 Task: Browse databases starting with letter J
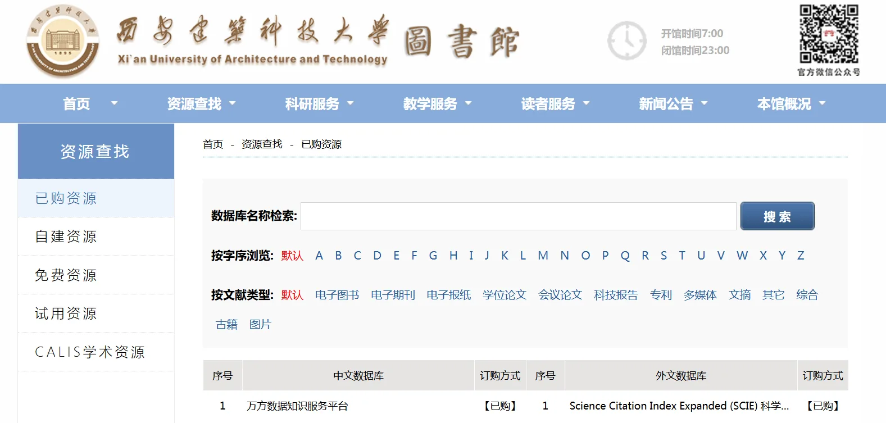tap(487, 256)
